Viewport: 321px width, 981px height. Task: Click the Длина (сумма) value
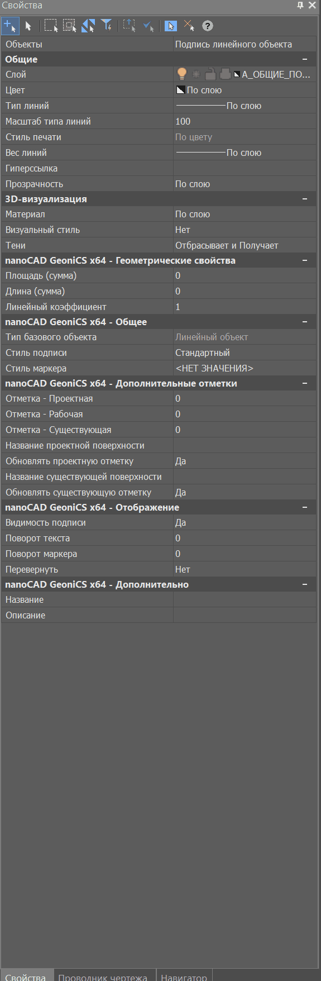click(x=245, y=291)
